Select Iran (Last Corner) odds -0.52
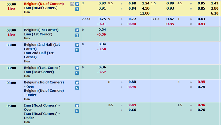 (102, 72)
